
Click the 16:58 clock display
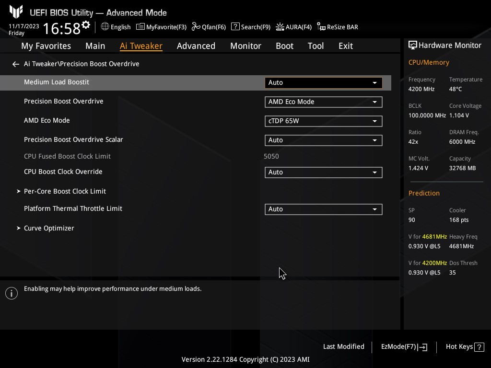point(62,28)
